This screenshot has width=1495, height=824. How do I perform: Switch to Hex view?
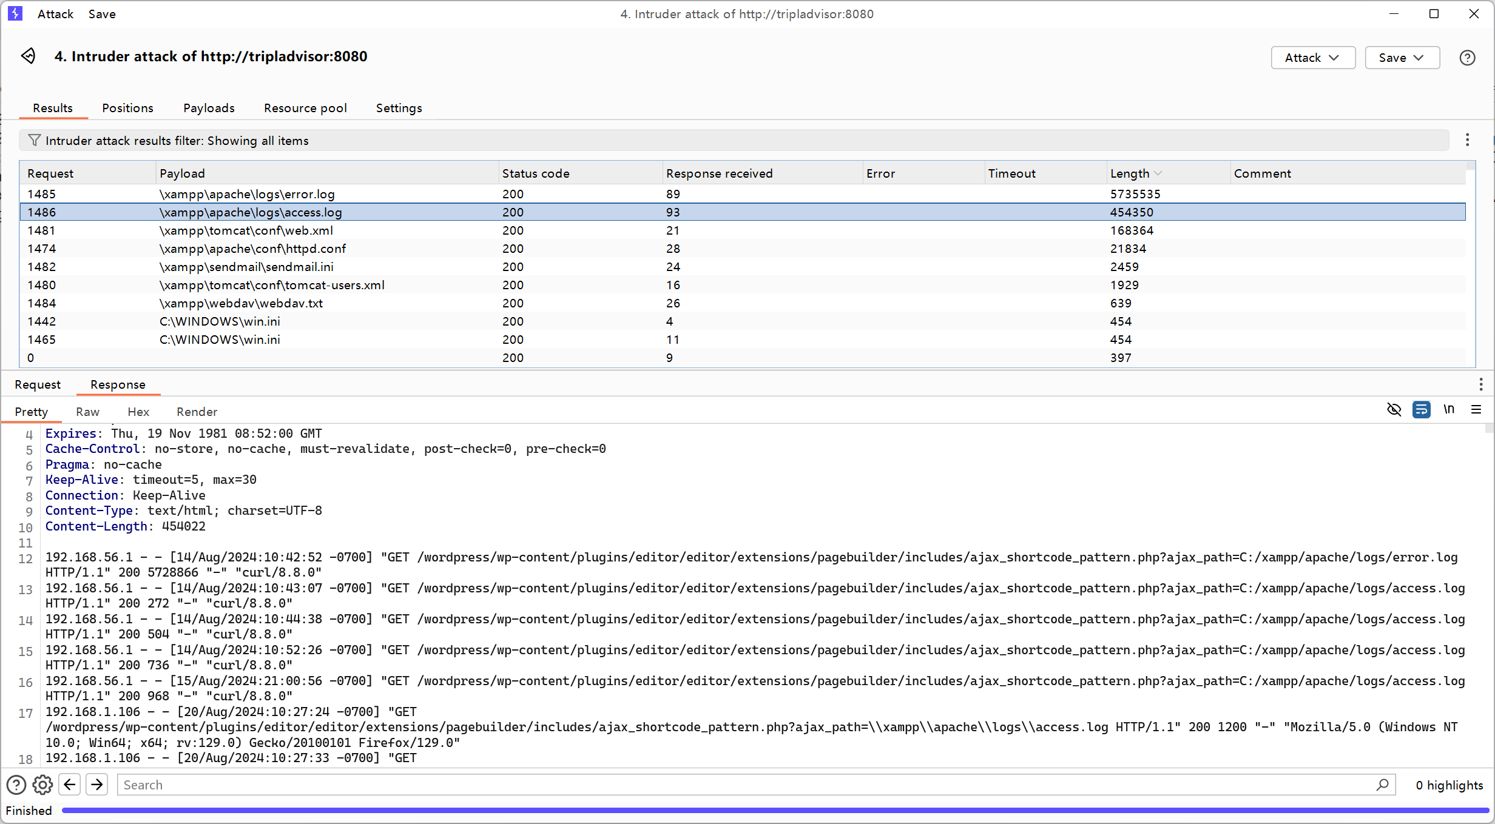(138, 412)
